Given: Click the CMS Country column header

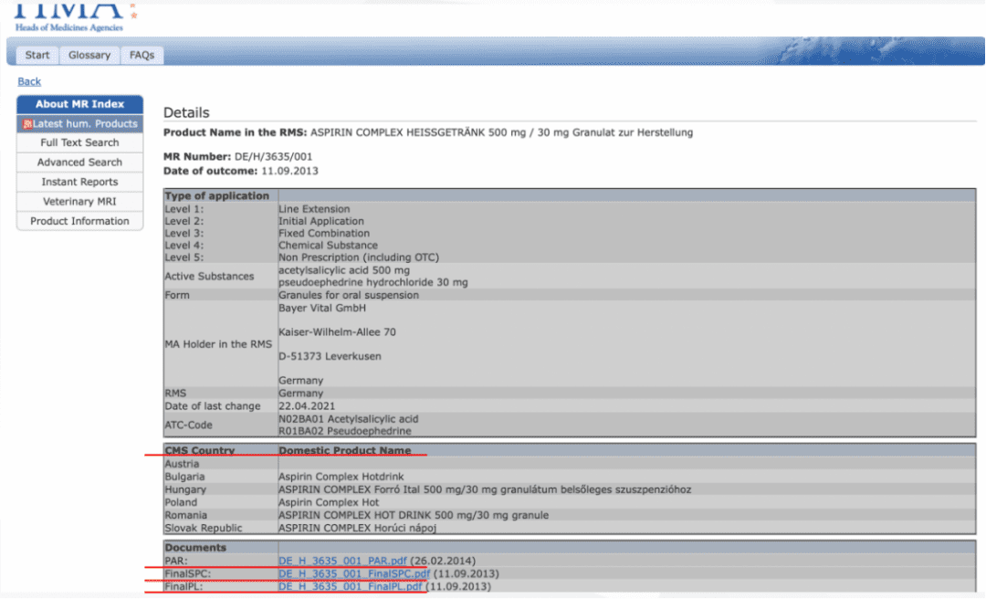Looking at the screenshot, I should coord(199,450).
